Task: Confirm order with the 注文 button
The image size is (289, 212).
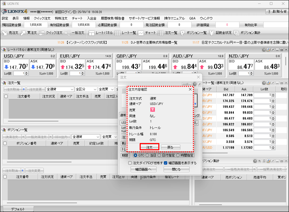Action: coord(149,147)
